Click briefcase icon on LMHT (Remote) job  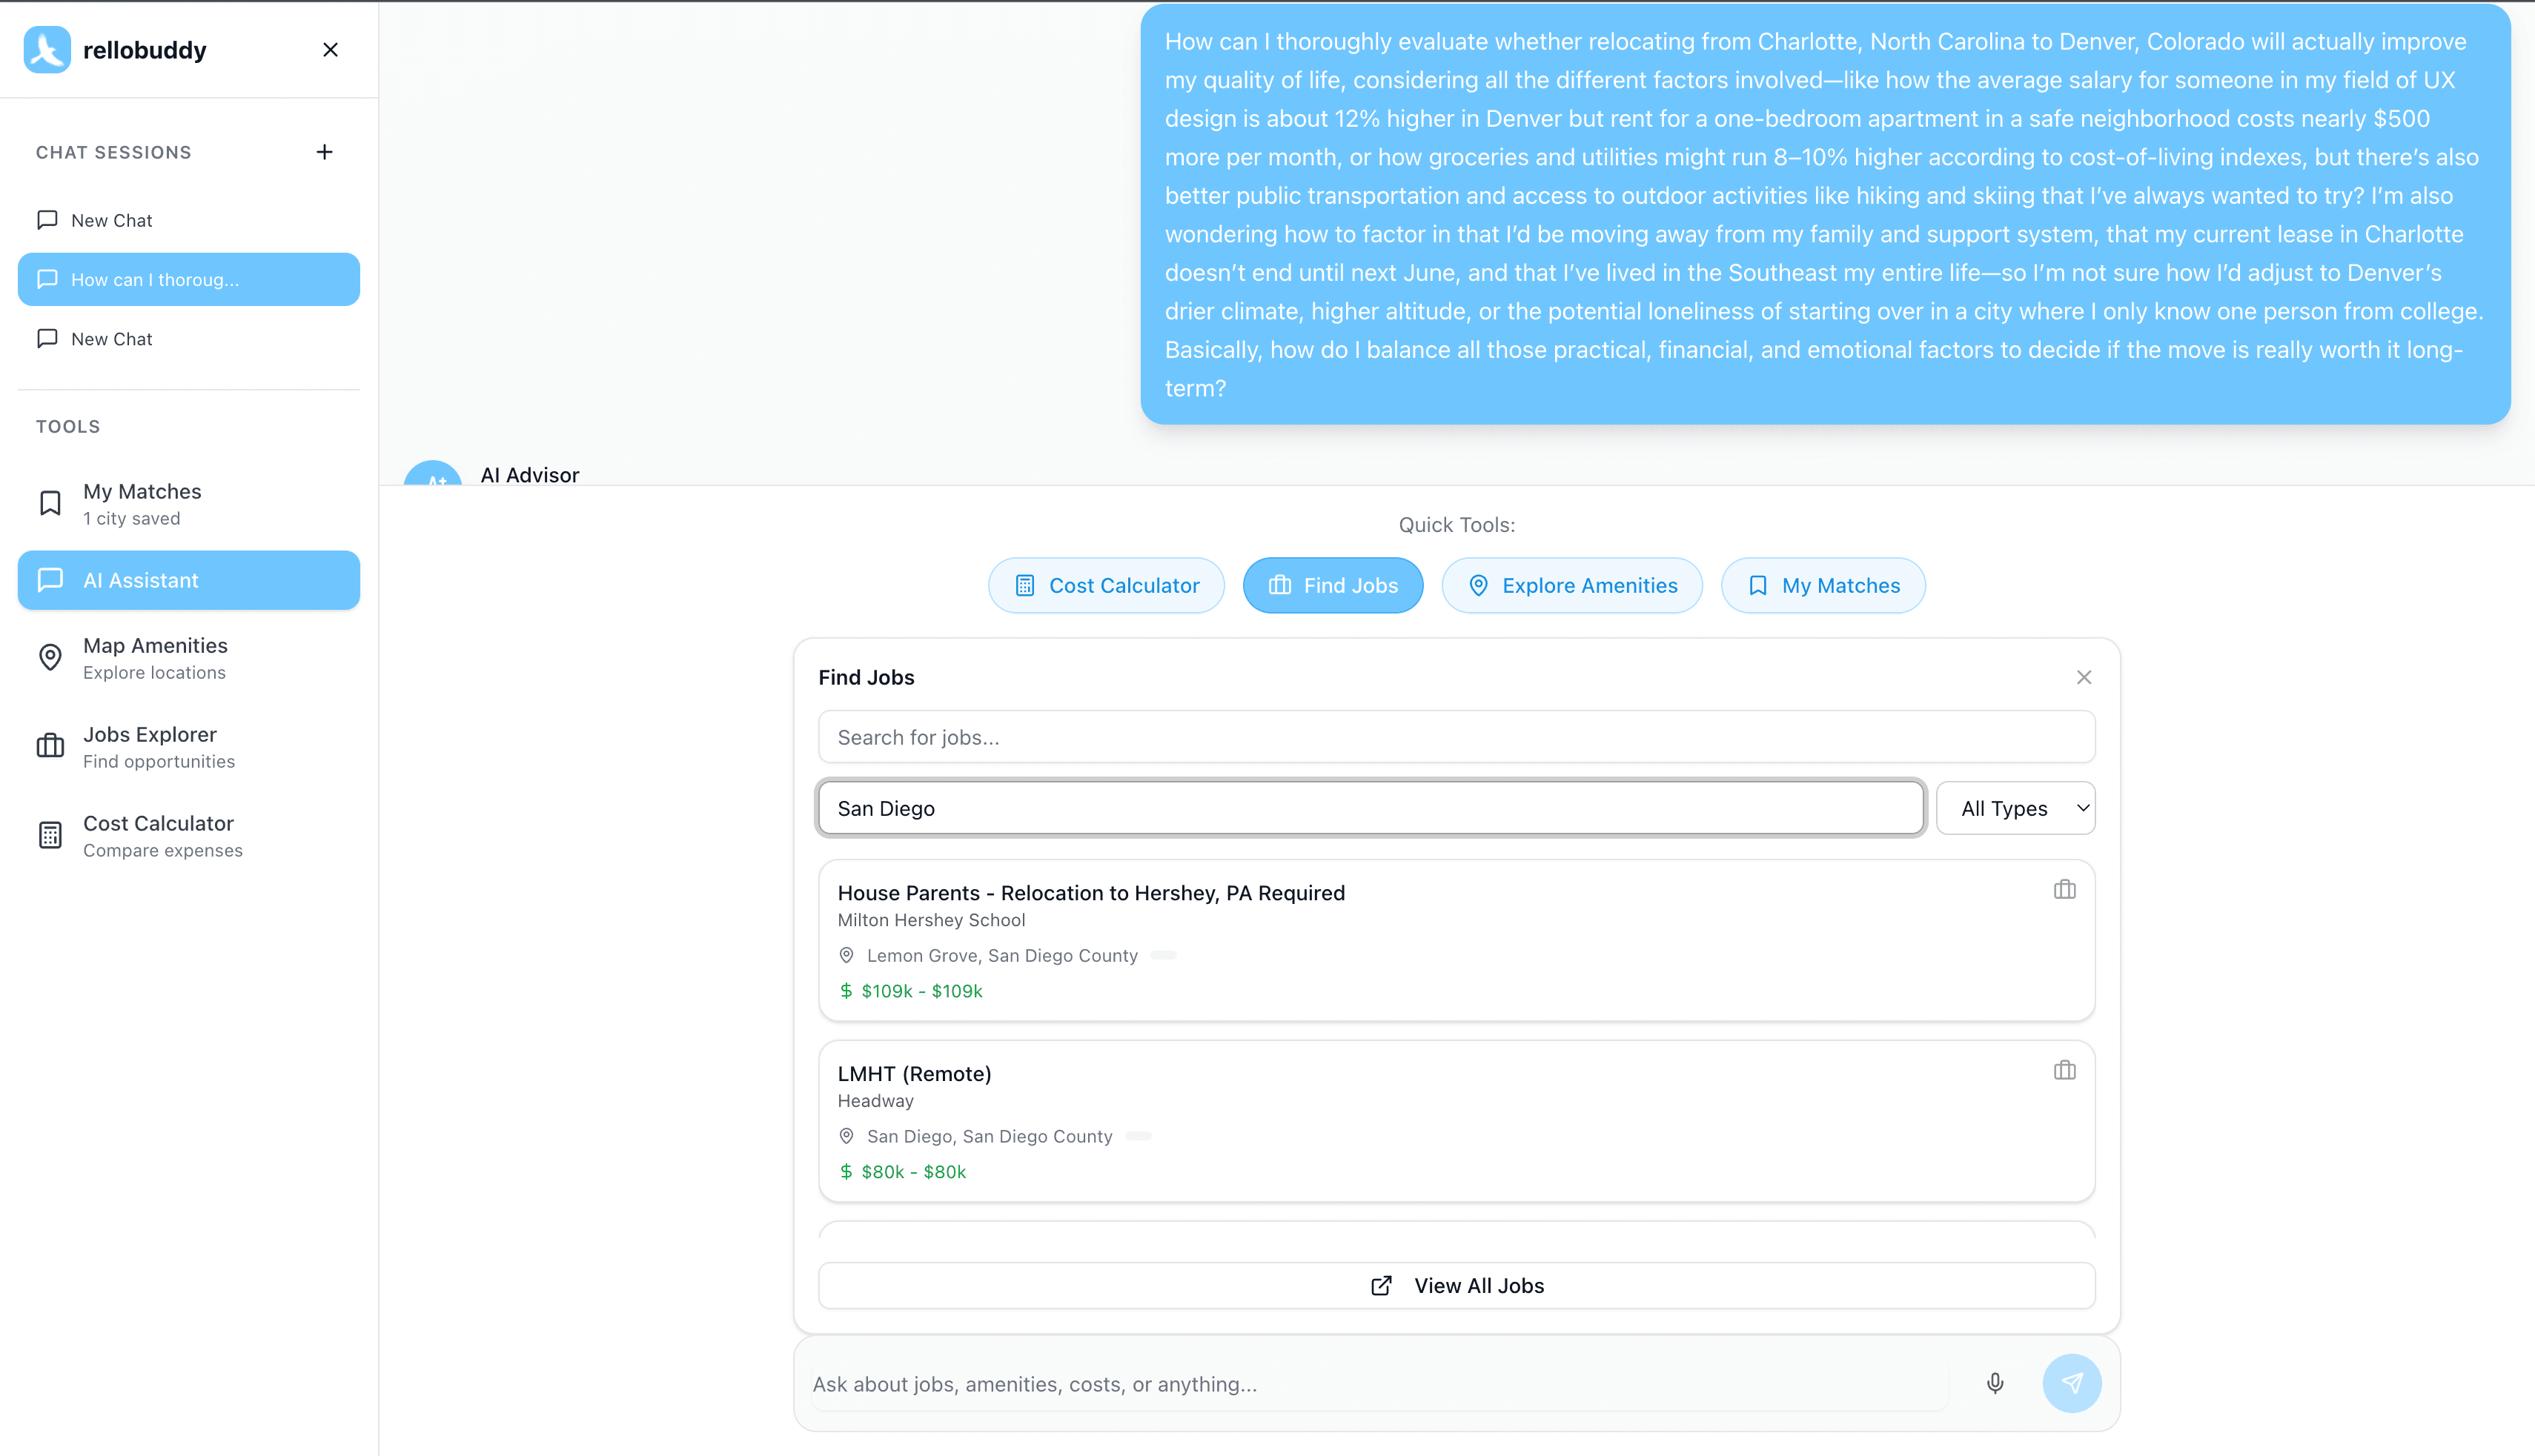(2064, 1070)
